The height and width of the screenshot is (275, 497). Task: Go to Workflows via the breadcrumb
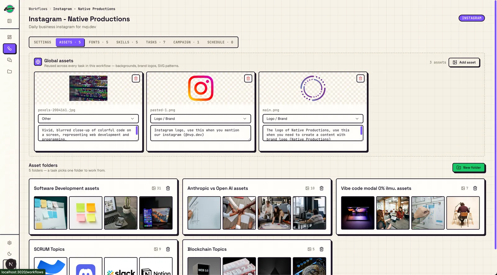coord(38,9)
